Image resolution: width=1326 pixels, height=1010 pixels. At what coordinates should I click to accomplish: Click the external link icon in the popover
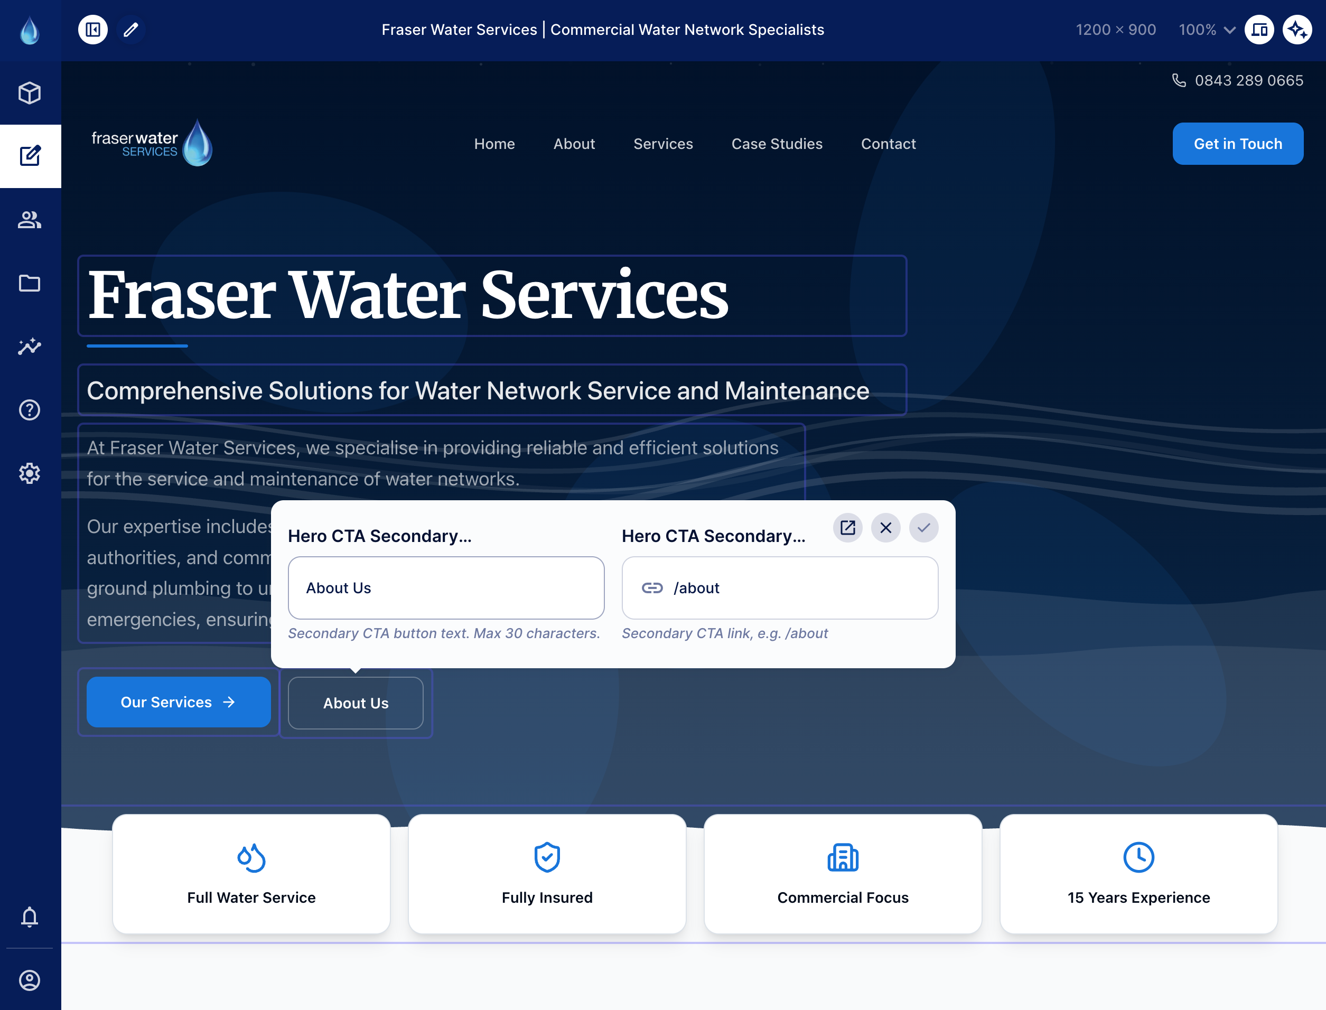coord(847,528)
